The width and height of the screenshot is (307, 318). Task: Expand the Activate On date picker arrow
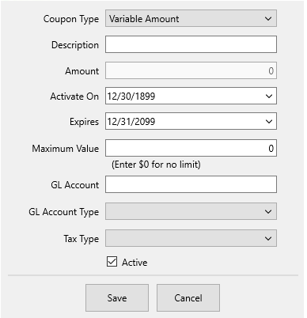click(269, 96)
